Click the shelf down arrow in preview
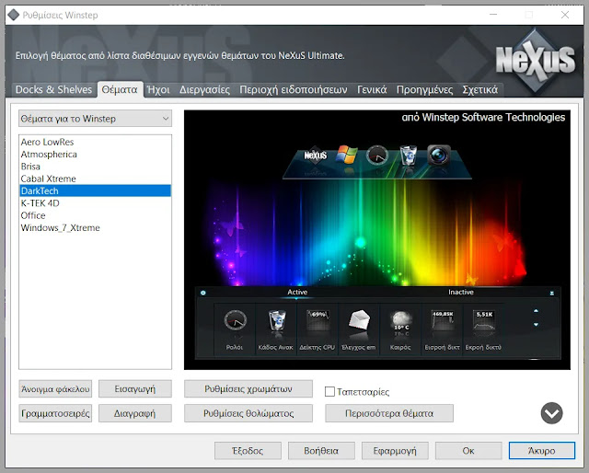 pyautogui.click(x=536, y=324)
